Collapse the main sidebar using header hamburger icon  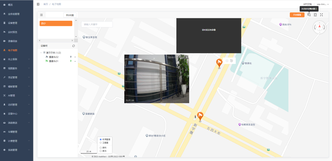pyautogui.click(x=38, y=4)
